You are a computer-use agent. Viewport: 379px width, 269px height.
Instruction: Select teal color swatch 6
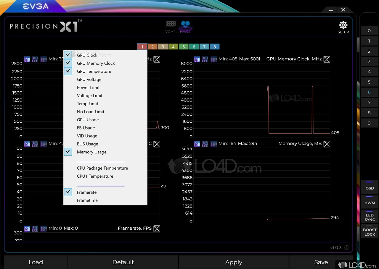(194, 47)
